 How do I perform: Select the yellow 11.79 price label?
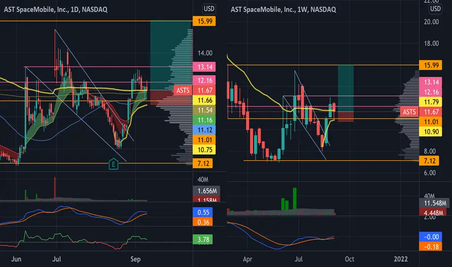click(430, 102)
